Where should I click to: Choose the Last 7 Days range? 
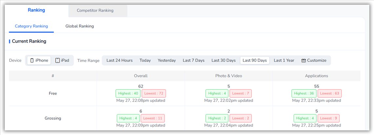pyautogui.click(x=194, y=61)
